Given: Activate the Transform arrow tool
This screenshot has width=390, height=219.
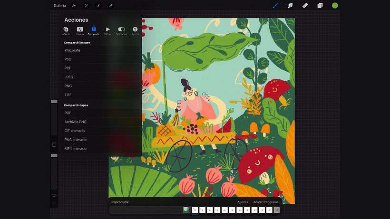Looking at the screenshot, I should [110, 5].
